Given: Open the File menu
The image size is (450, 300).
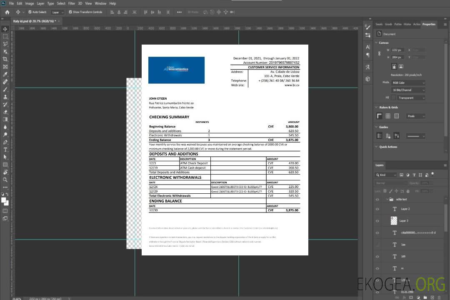Looking at the screenshot, I should [x=12, y=3].
